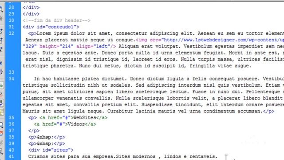284x160 pixels.
Task: Click line number 29 in the gutter
Action: [x=11, y=14]
